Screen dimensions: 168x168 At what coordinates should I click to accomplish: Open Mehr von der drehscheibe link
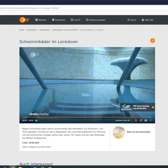[139, 132]
